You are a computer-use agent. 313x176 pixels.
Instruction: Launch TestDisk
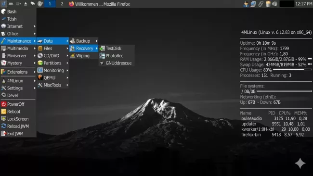coord(117,49)
